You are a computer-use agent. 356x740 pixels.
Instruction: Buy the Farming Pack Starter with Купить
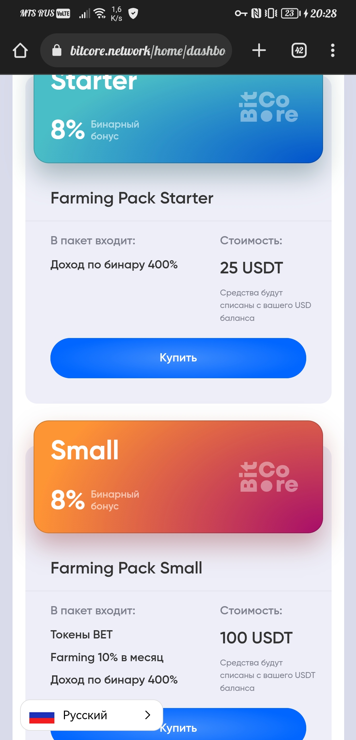point(178,358)
